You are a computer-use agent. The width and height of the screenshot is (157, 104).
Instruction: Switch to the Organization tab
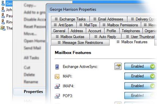click(150, 31)
